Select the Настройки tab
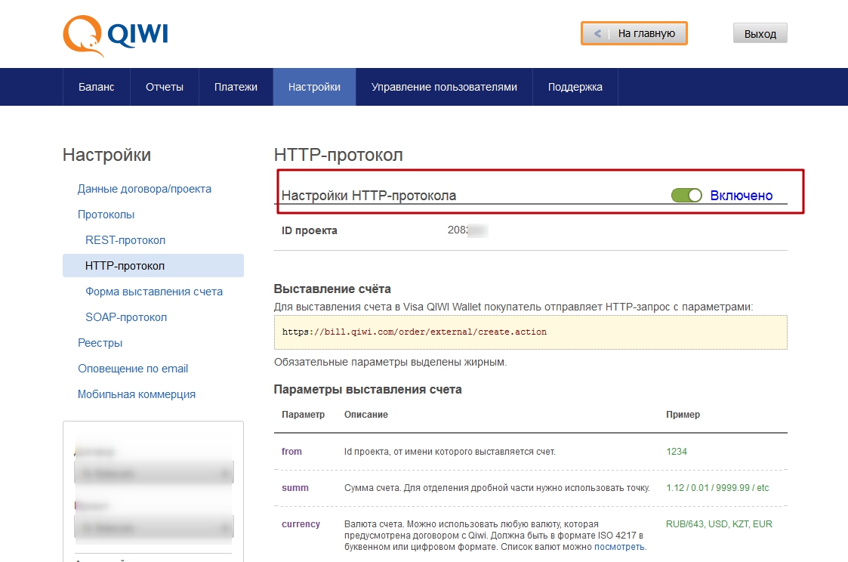Image resolution: width=848 pixels, height=562 pixels. [x=314, y=87]
